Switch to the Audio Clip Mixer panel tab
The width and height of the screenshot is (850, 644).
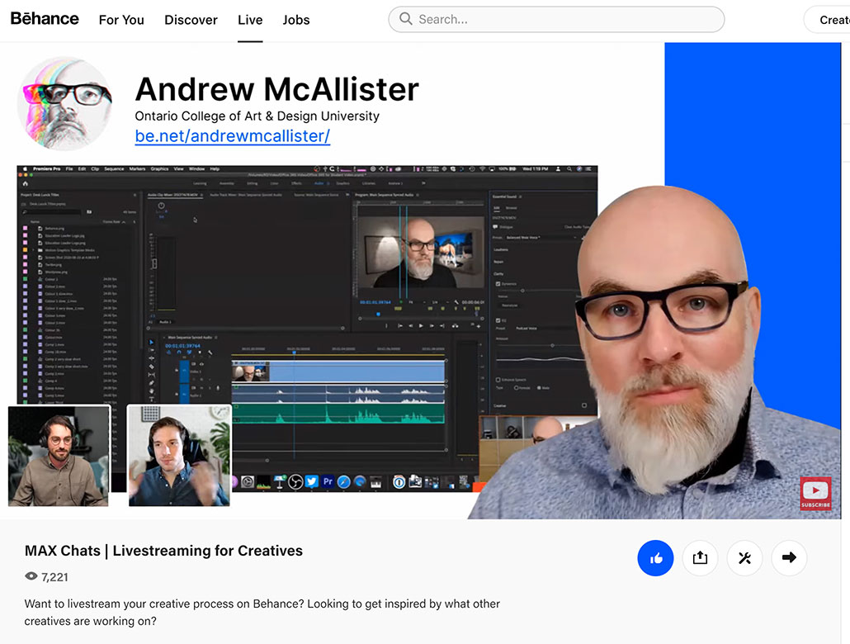pos(174,195)
